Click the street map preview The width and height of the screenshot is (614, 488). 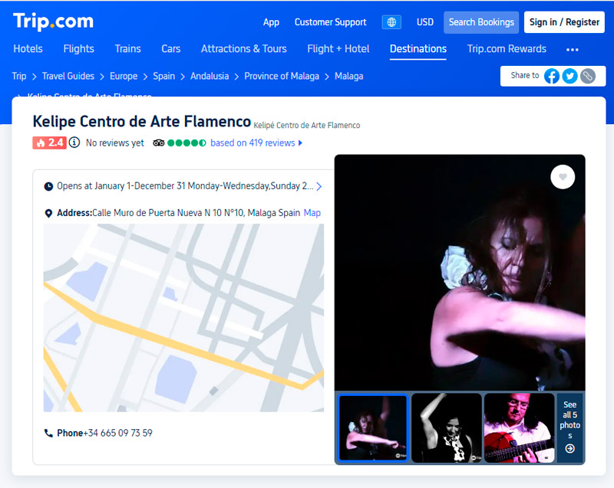[x=183, y=318]
